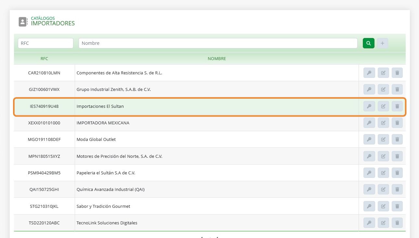Focus the Nombre search field
This screenshot has height=238, width=419.
pos(218,43)
